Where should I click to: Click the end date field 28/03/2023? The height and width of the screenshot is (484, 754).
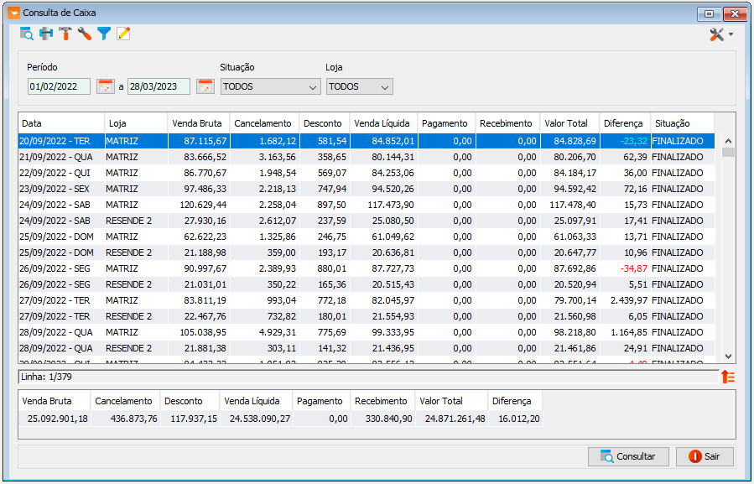[x=159, y=86]
